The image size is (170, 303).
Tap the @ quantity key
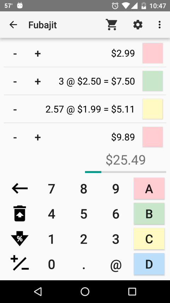point(116,264)
